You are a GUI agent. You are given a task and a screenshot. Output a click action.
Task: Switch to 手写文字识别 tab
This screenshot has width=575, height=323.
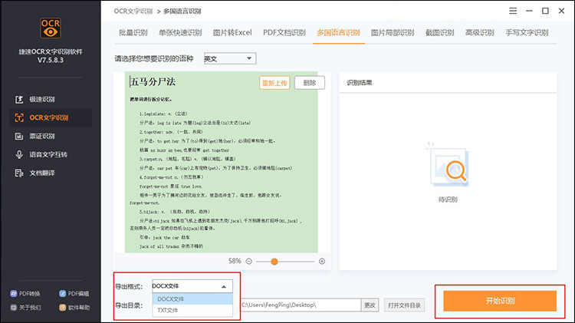point(527,33)
